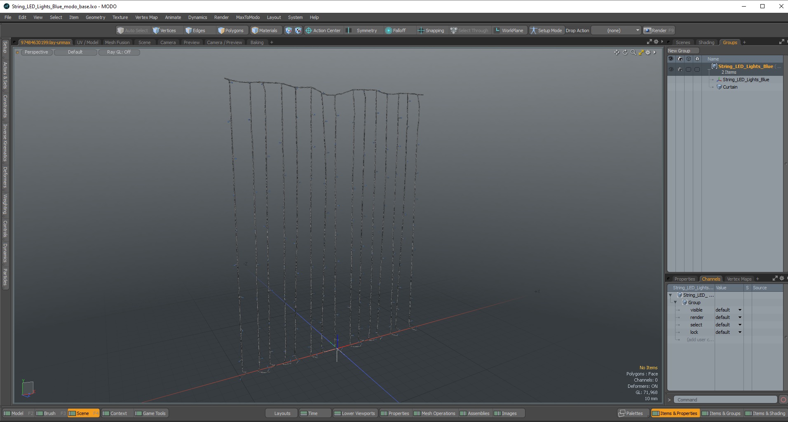Open the Drop Action dropdown
The image size is (788, 422).
[616, 30]
